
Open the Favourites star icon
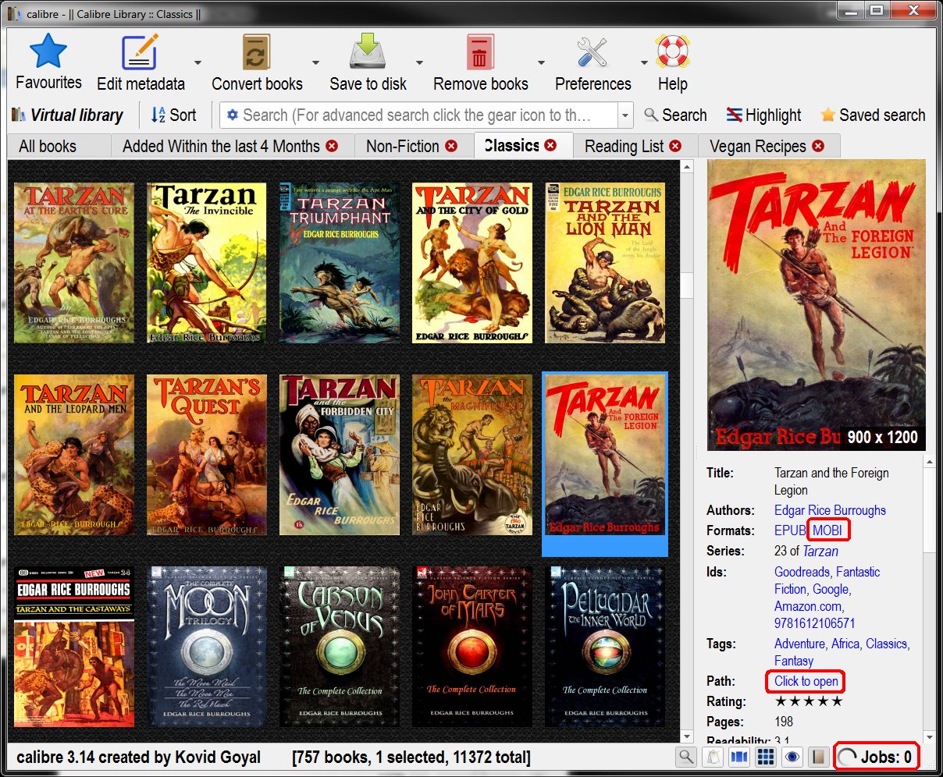click(48, 51)
